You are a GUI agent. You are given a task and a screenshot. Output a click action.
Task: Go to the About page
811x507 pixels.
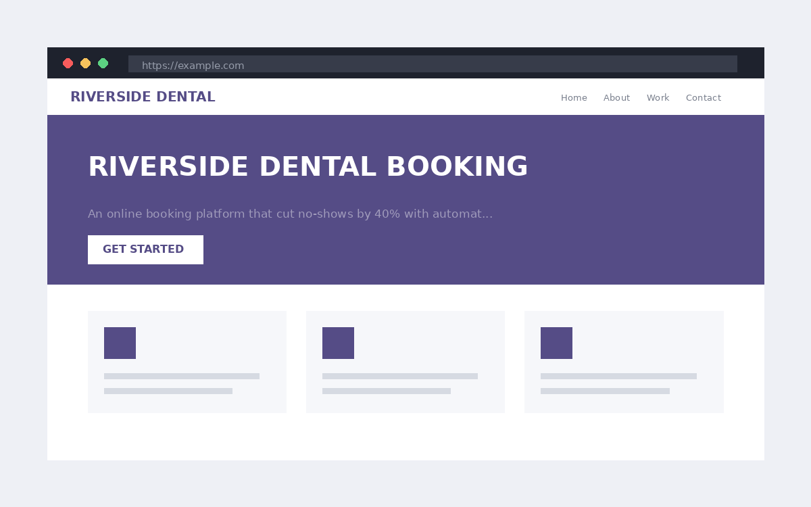pos(616,98)
